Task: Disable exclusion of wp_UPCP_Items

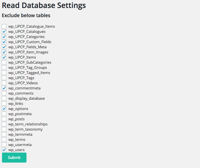Action: [4, 57]
